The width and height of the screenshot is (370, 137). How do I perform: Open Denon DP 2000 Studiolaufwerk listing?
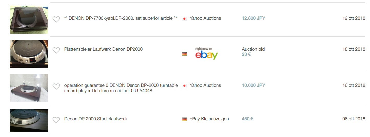(96, 119)
